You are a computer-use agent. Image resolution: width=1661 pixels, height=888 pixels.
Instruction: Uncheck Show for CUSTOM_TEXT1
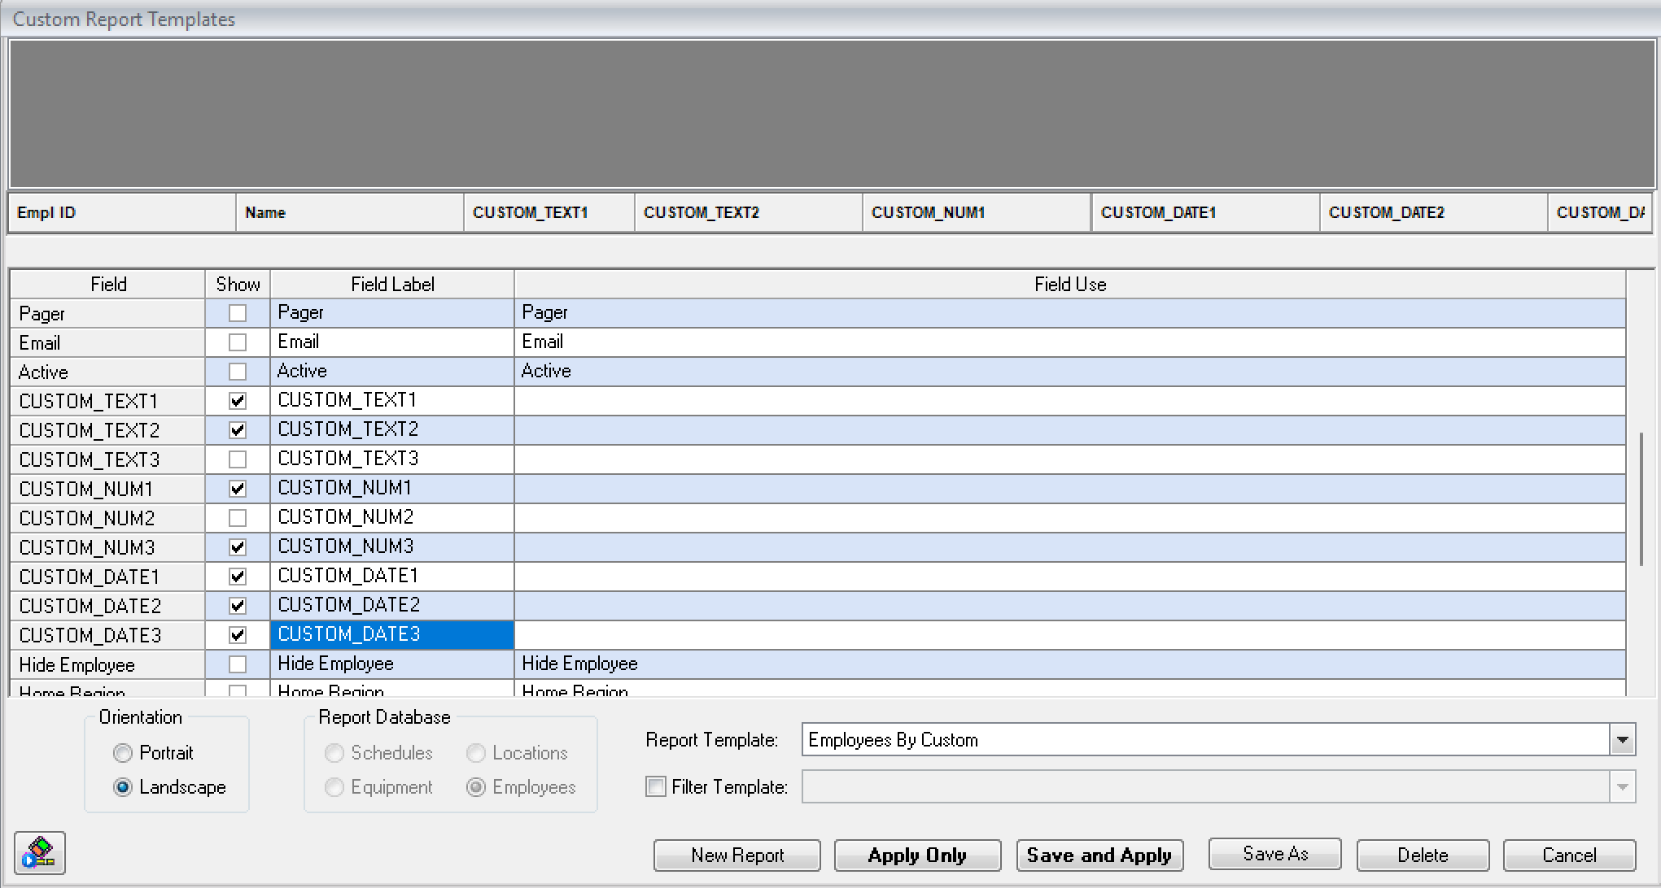click(238, 401)
